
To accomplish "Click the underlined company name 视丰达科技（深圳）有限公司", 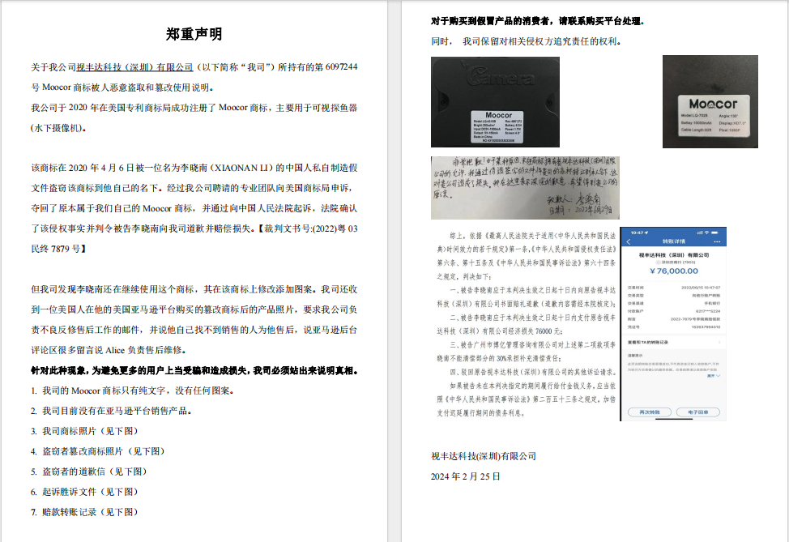I will pos(134,67).
